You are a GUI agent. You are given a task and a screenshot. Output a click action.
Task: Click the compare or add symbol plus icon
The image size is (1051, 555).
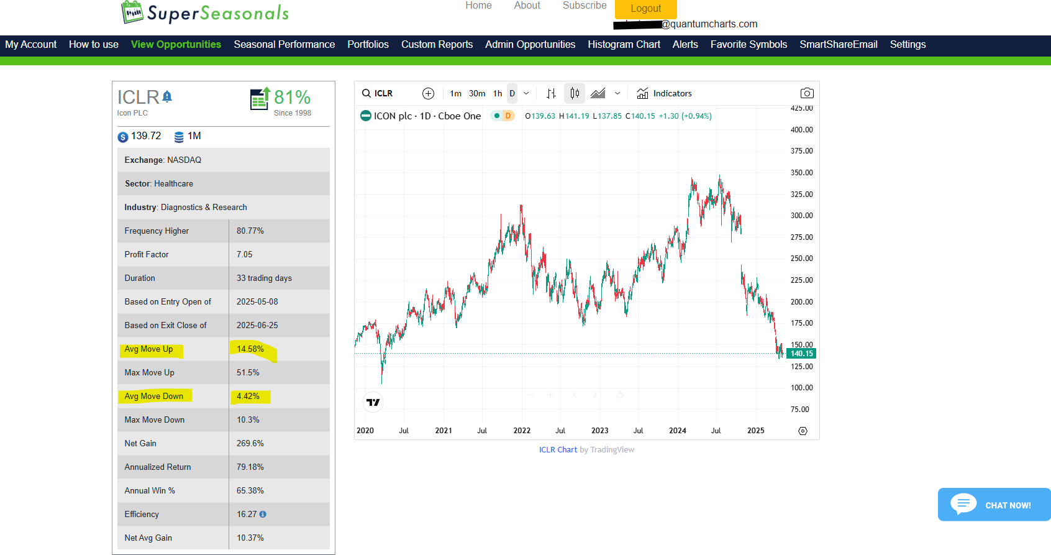click(x=428, y=93)
